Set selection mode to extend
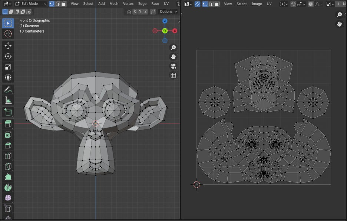Viewport: 347px width, 221px height. click(11, 11)
